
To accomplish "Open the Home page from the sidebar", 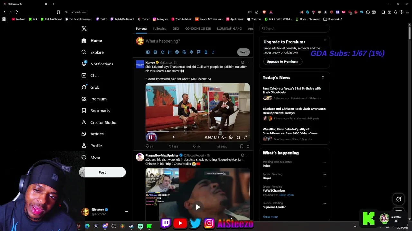I will point(92,41).
